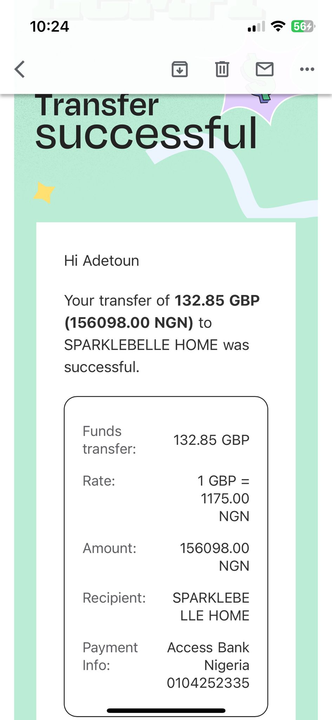Mark email as unread via envelope icon
Image resolution: width=332 pixels, height=720 pixels.
pos(265,69)
